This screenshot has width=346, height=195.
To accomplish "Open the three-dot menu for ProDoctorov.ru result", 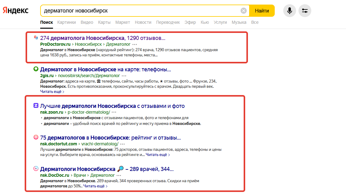I will click(135, 44).
